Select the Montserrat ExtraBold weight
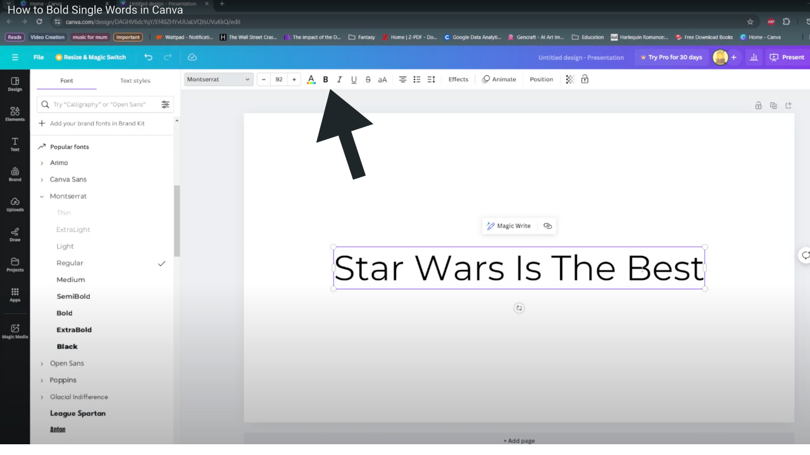Viewport: 810px width, 455px height. pyautogui.click(x=74, y=330)
